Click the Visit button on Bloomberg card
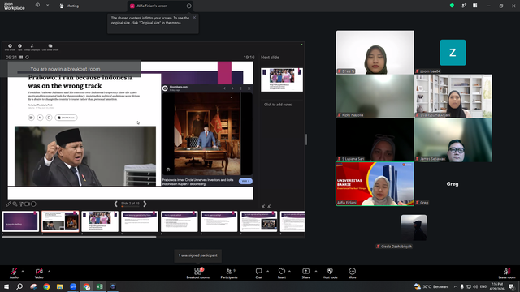Viewport: 520px width, 292px height. [245, 181]
